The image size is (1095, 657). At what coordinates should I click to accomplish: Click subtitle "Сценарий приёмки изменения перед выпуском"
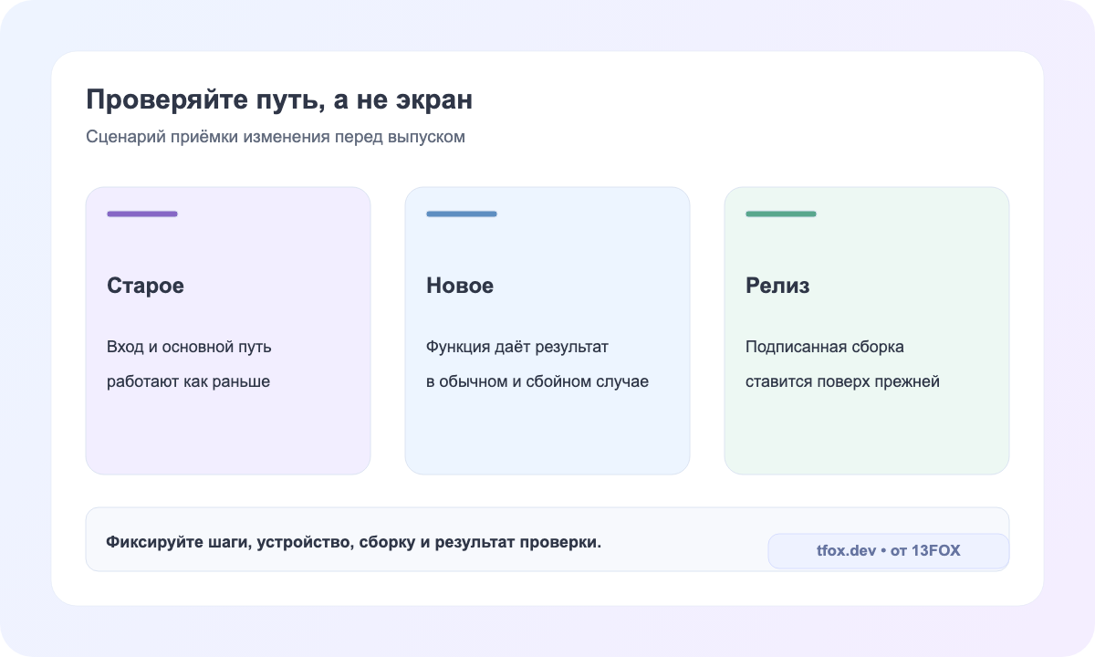click(x=276, y=137)
